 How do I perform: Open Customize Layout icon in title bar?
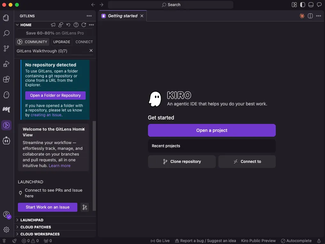click(294, 4)
